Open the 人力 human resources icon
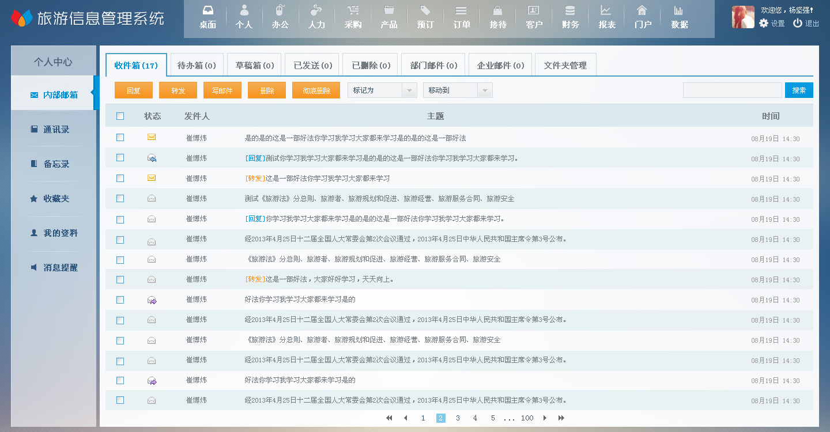This screenshot has height=432, width=830. (316, 17)
